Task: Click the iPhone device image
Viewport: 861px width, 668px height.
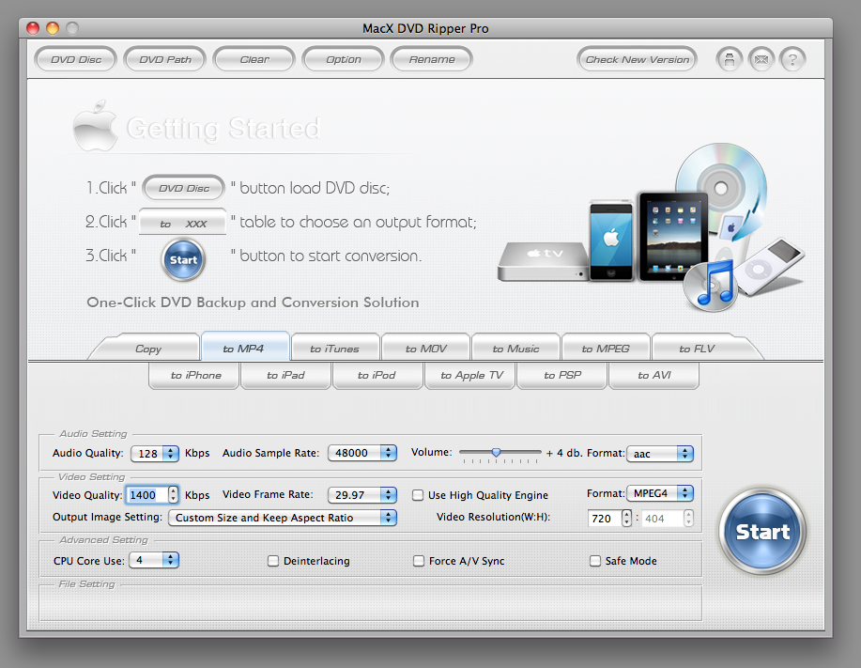Action: tap(611, 241)
